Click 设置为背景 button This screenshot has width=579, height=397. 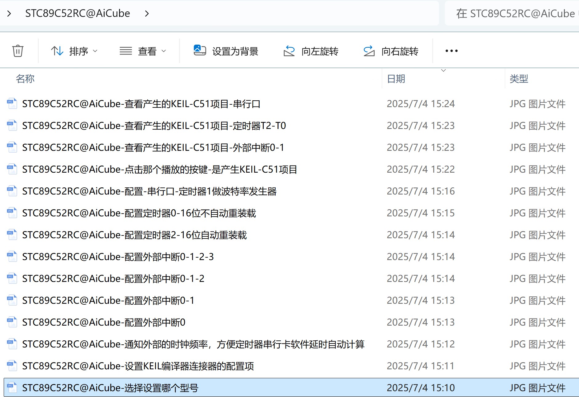pyautogui.click(x=226, y=51)
